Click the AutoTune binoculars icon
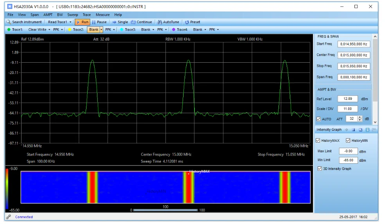The width and height of the screenshot is (392, 224). 160,22
